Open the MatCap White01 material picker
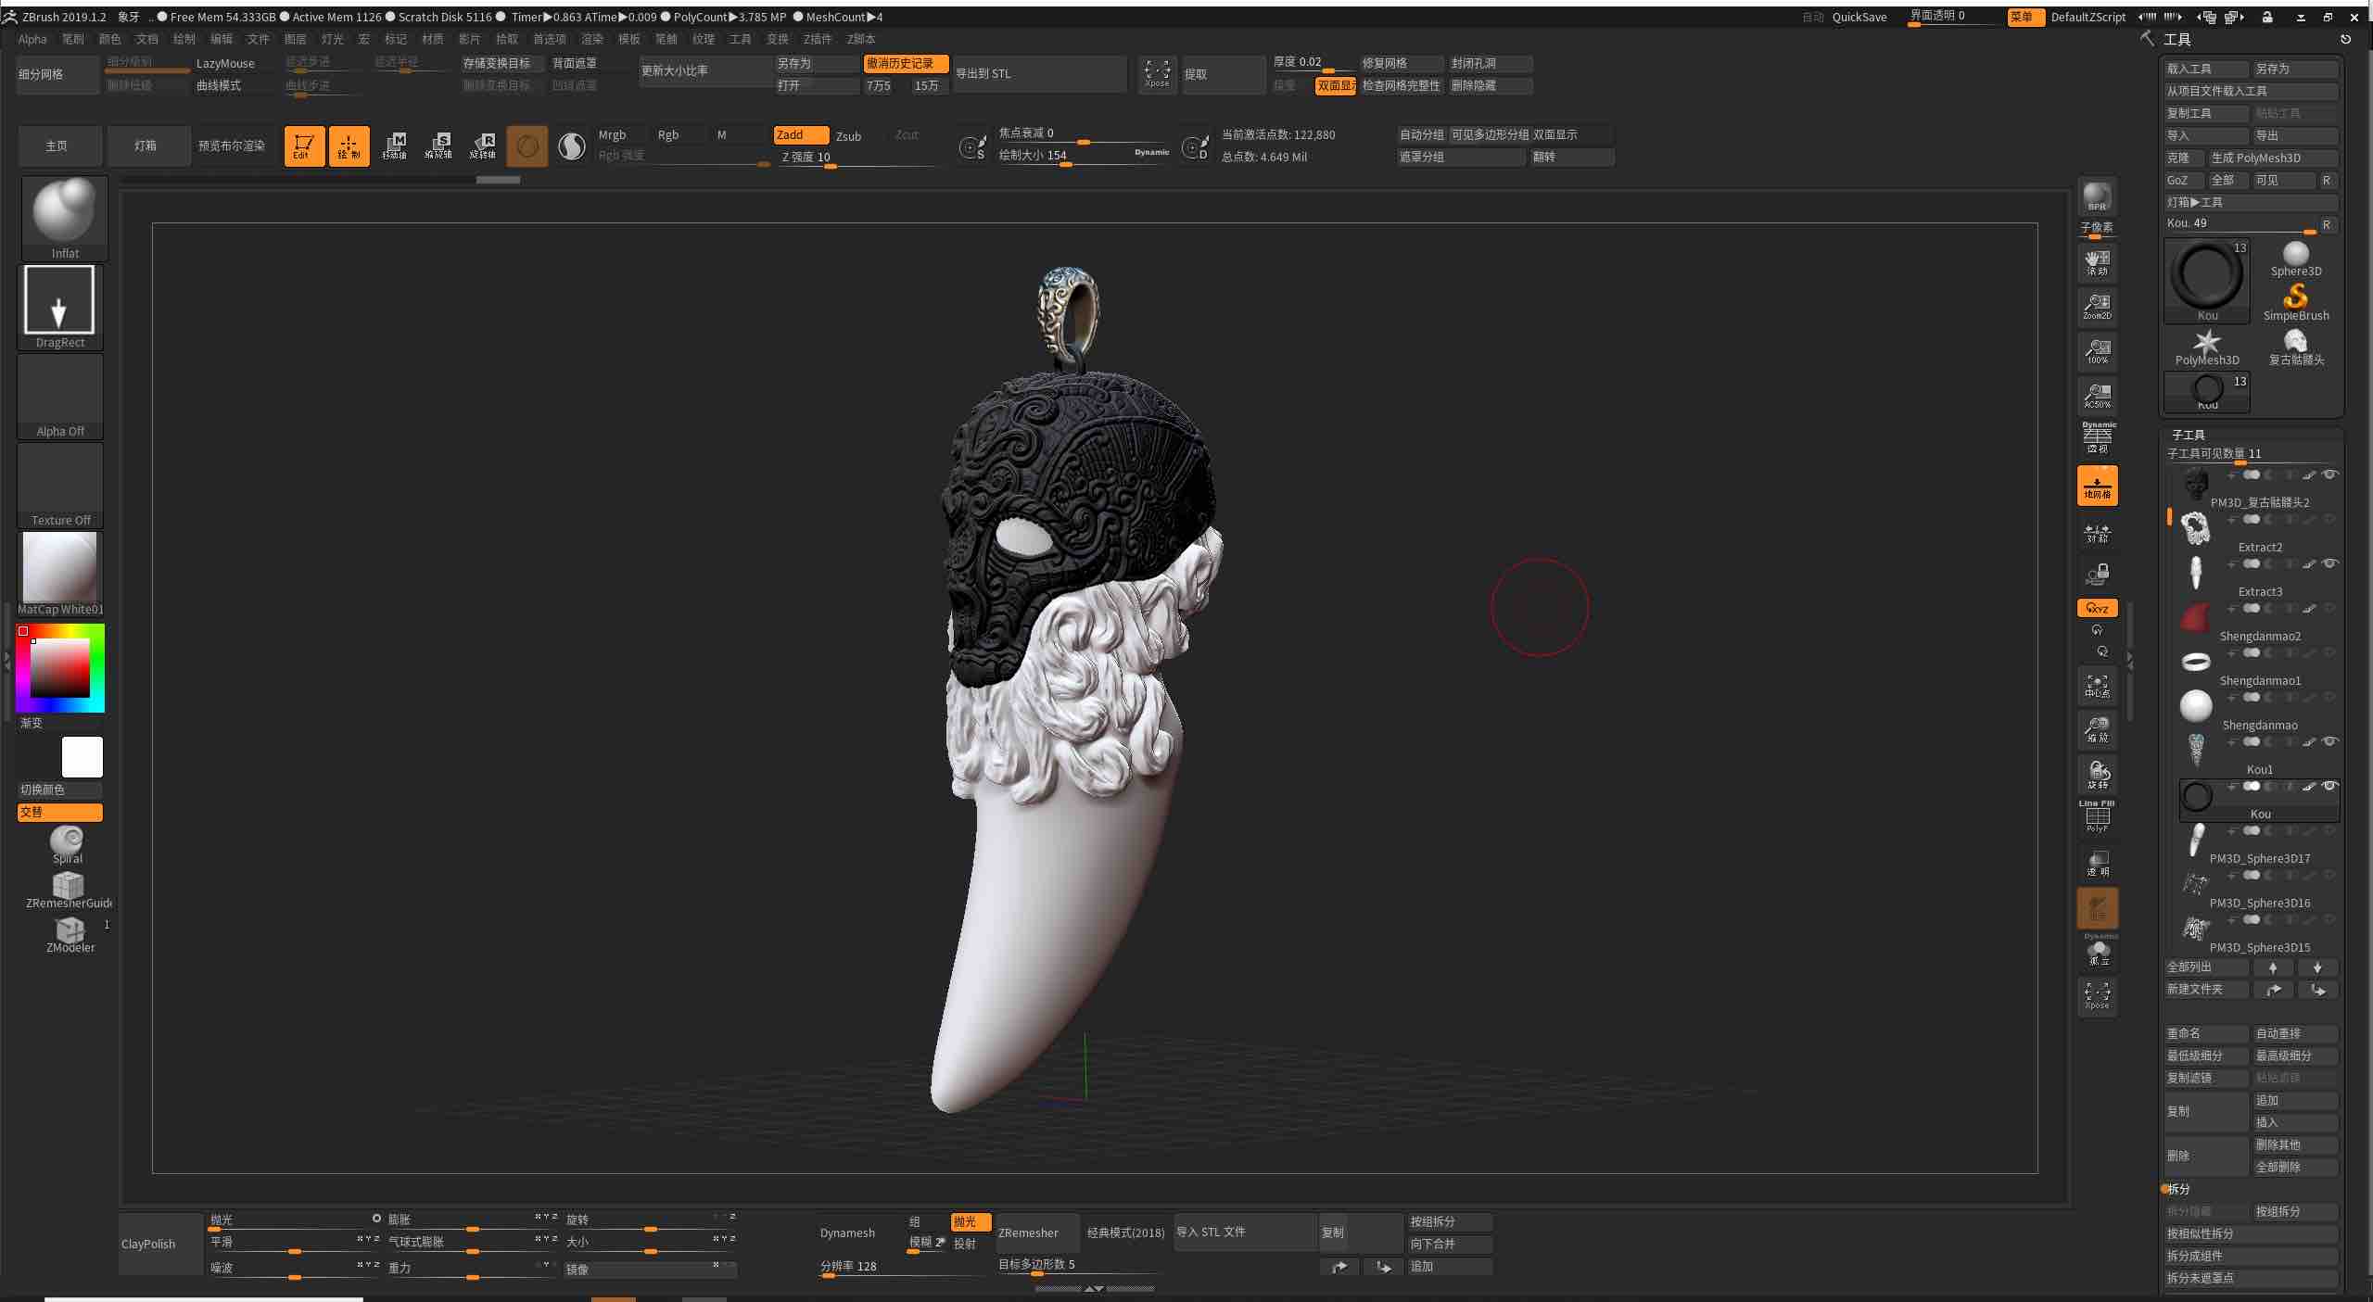 [59, 568]
